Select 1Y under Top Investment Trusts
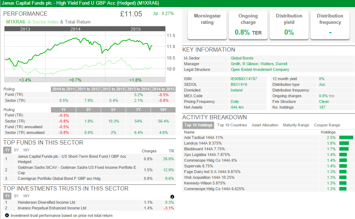Screen dimensions: 355x219 click(x=7, y=196)
